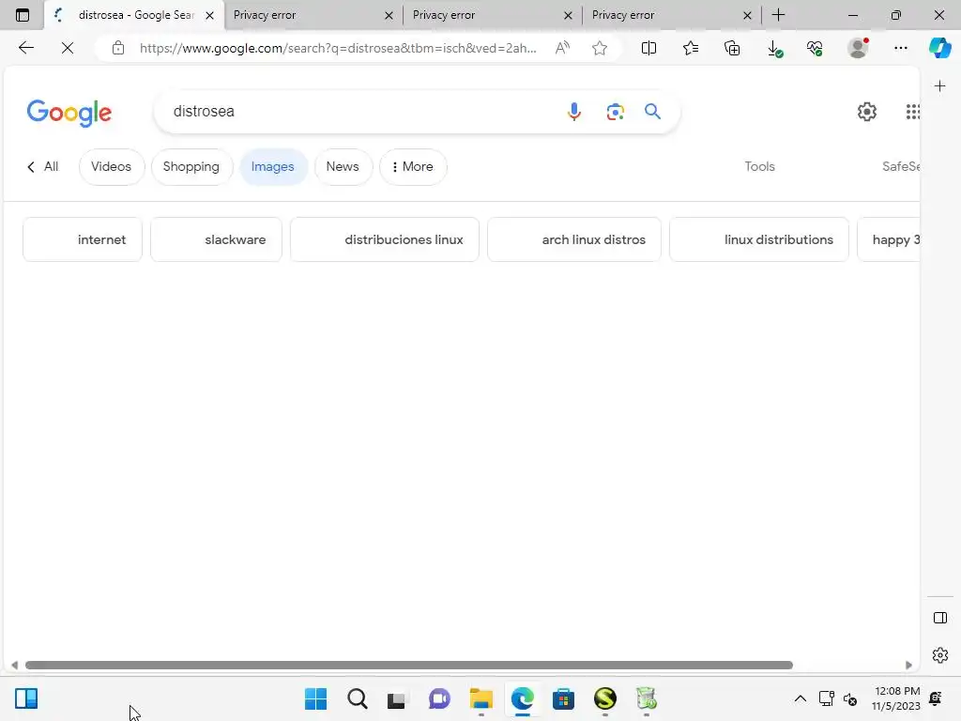Open Edge Settings and more menu
The width and height of the screenshot is (961, 721).
tap(900, 48)
